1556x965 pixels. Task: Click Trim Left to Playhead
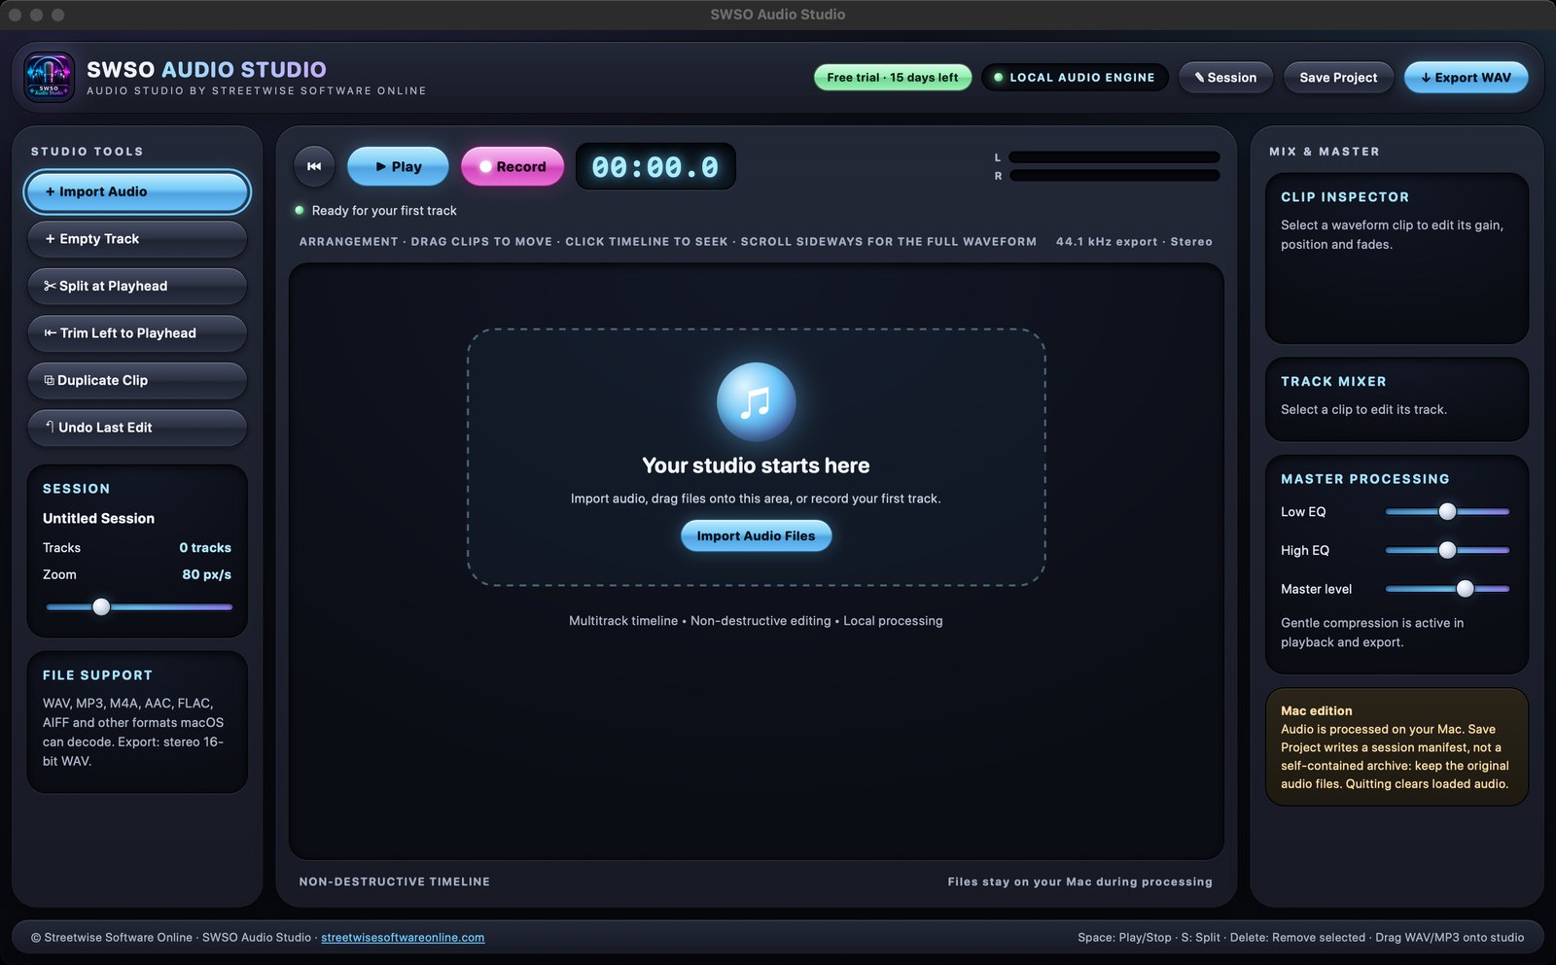pyautogui.click(x=137, y=333)
